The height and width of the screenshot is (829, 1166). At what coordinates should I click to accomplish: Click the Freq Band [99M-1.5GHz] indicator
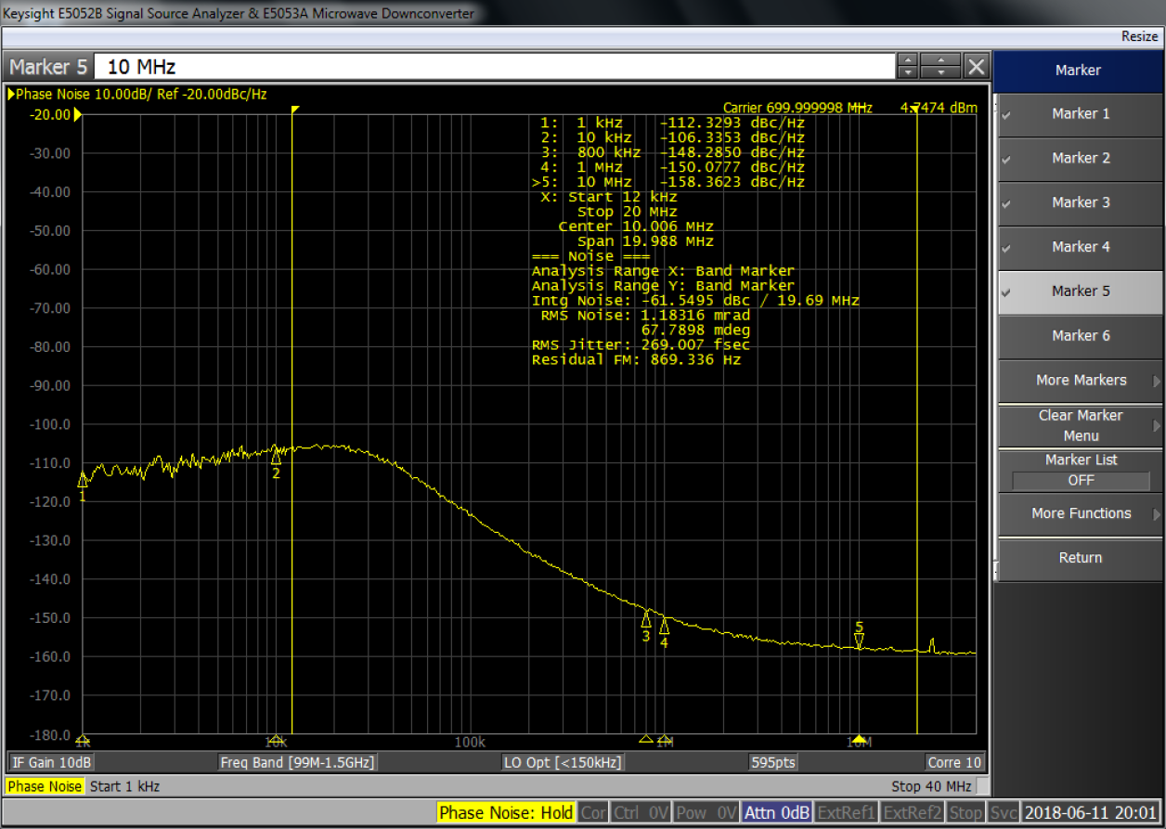coord(297,762)
